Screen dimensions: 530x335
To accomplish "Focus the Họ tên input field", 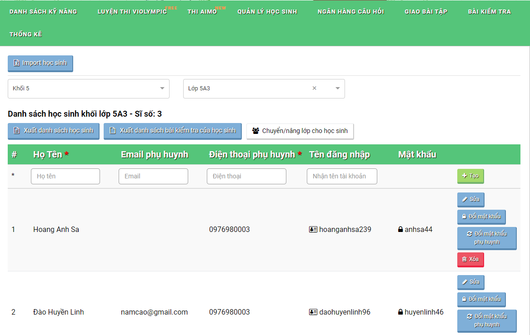I will (65, 176).
